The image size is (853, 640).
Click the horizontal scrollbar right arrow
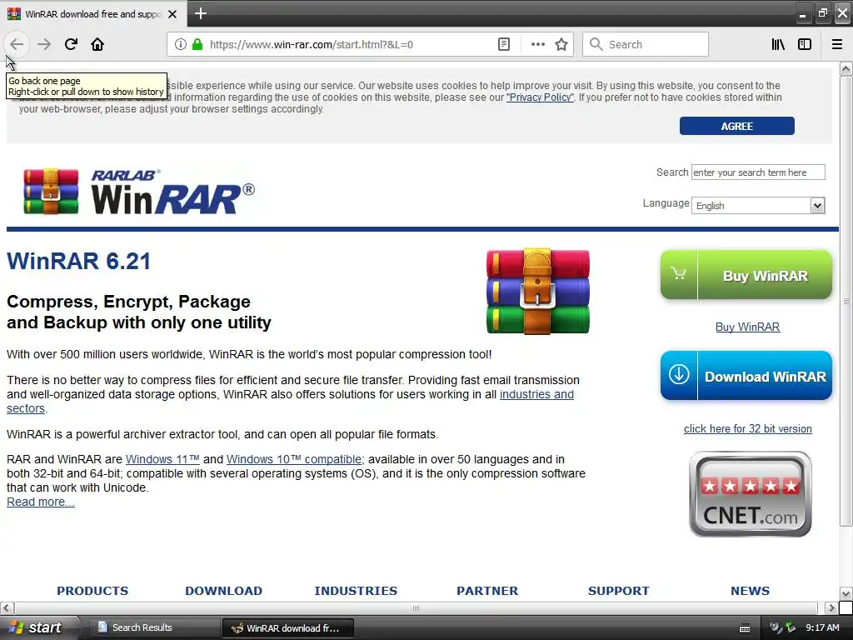click(x=831, y=607)
